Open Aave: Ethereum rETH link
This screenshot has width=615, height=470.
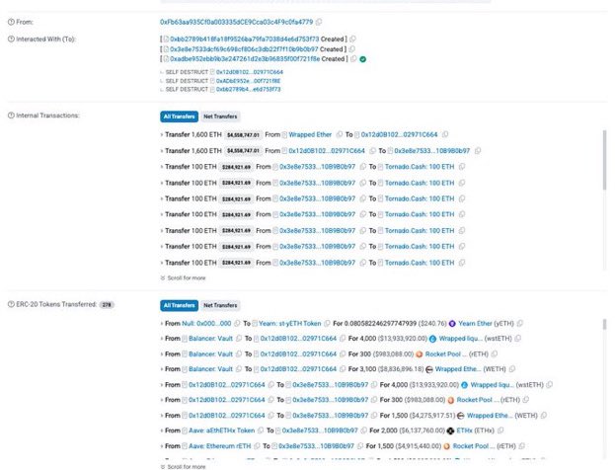[219, 446]
